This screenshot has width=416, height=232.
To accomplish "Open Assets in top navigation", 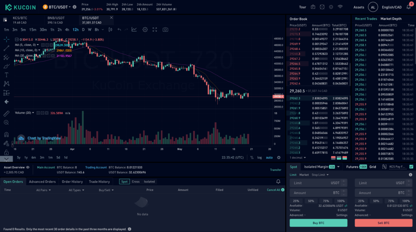I will click(x=359, y=7).
